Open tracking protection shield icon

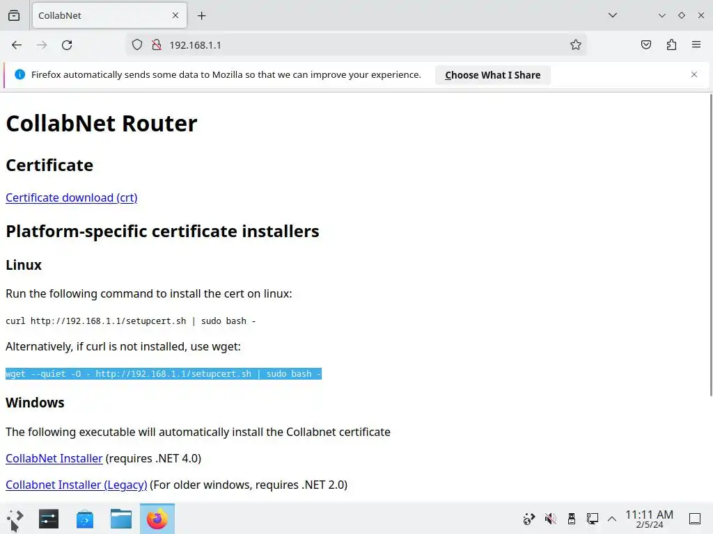pyautogui.click(x=137, y=45)
